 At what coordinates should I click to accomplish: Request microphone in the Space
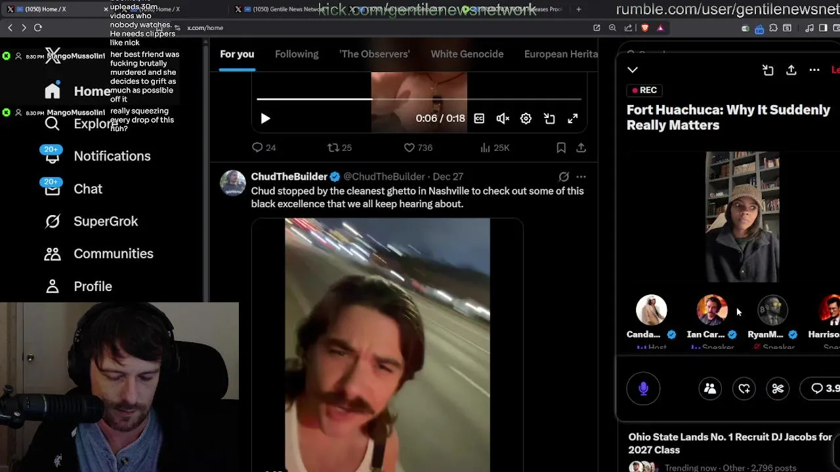[x=643, y=389]
